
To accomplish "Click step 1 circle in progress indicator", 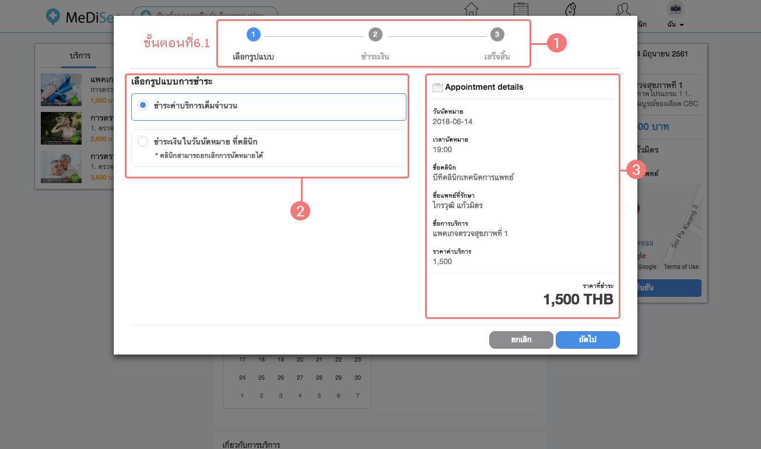I will pos(253,35).
